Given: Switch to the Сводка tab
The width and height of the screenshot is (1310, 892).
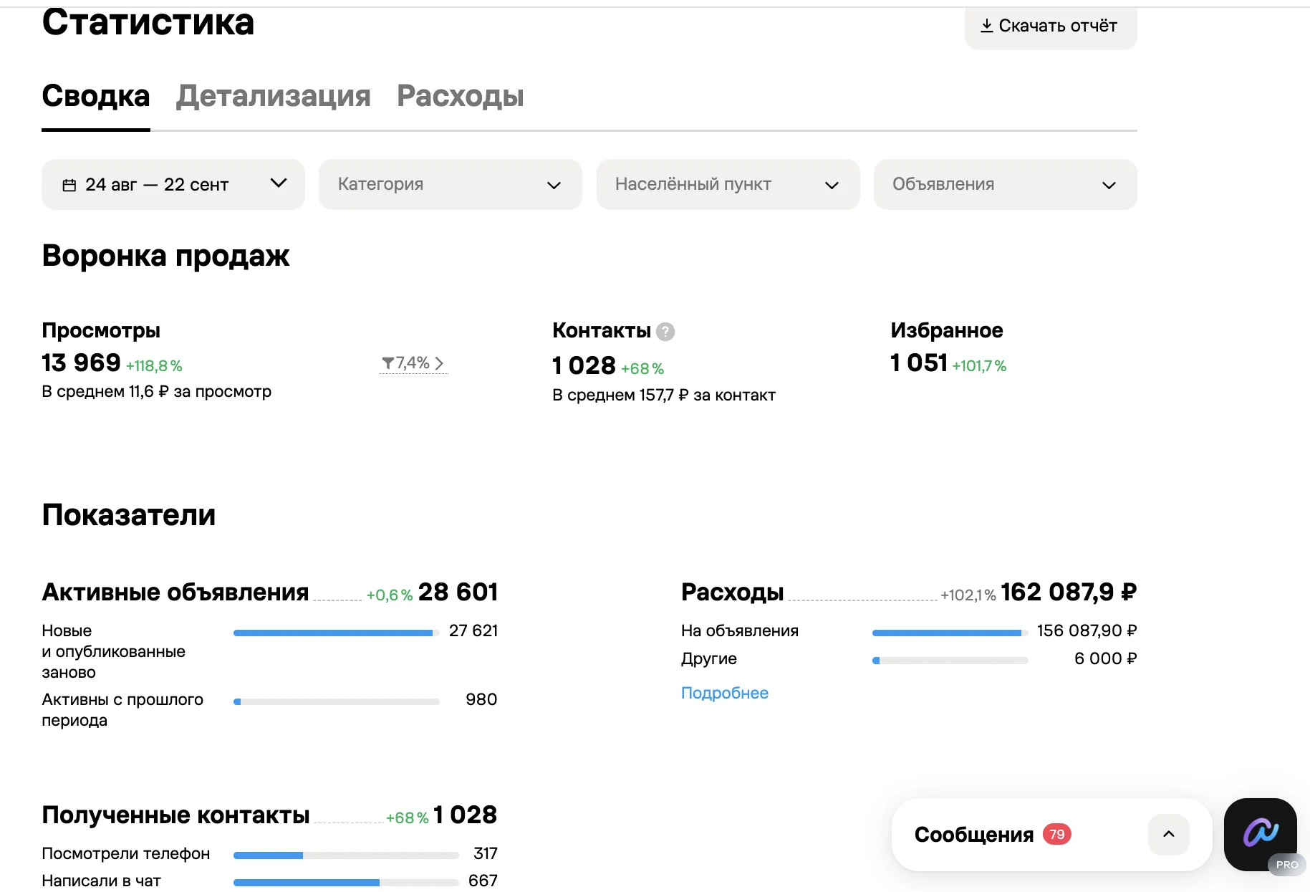Looking at the screenshot, I should tap(96, 96).
